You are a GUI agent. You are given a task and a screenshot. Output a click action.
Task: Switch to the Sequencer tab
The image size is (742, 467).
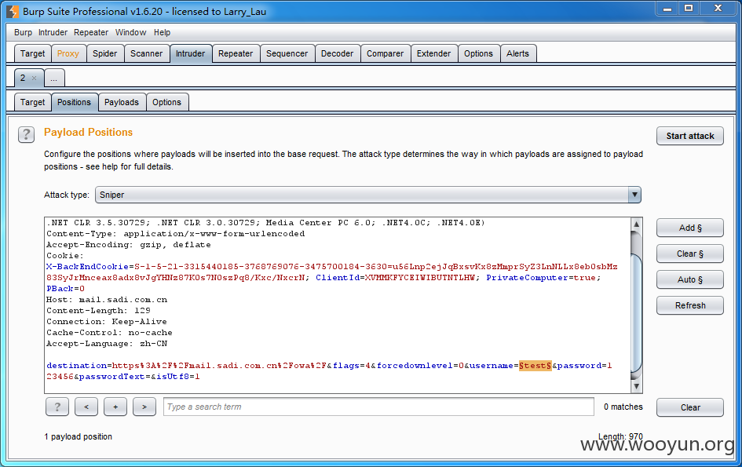click(x=287, y=53)
